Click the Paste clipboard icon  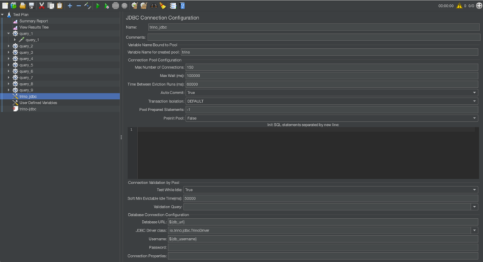click(x=60, y=6)
